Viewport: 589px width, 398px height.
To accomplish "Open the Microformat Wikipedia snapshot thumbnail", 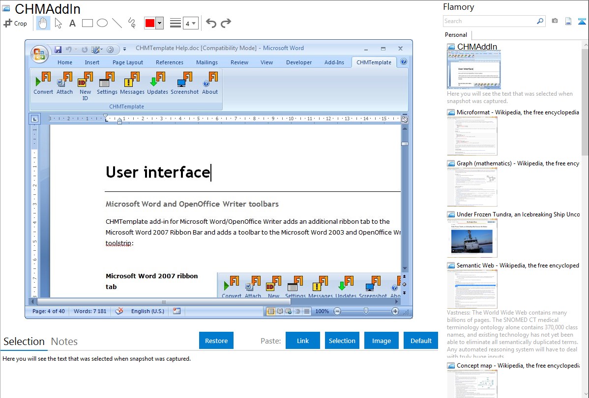I will click(x=472, y=136).
